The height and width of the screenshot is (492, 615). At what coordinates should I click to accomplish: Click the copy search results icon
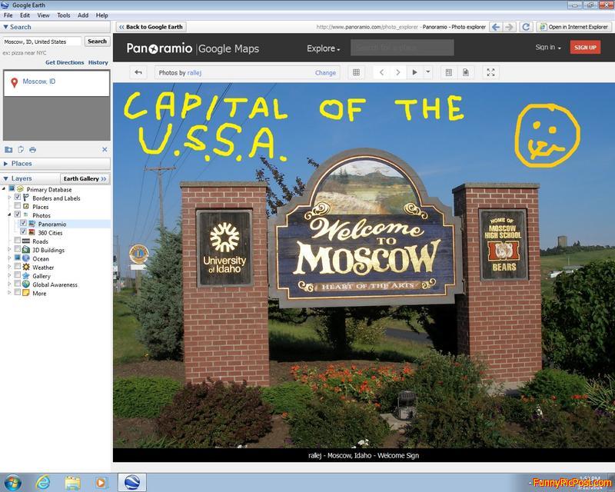pyautogui.click(x=21, y=149)
